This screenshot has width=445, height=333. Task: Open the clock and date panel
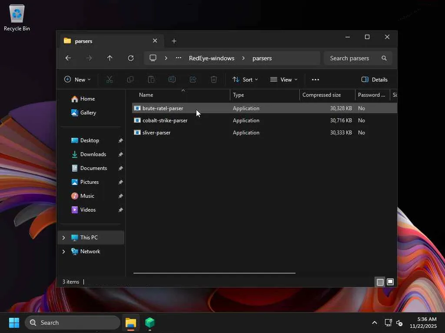[423, 323]
